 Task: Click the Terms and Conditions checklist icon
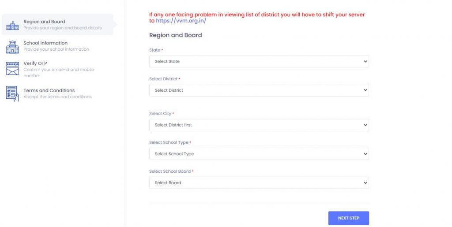pos(12,93)
